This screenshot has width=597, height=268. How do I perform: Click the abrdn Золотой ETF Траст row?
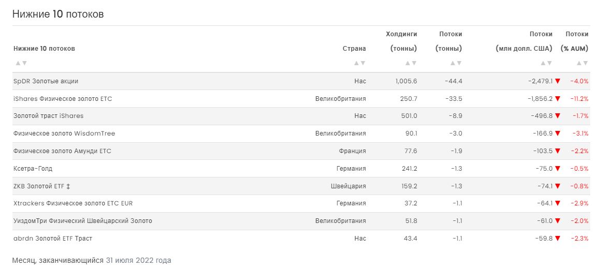pyautogui.click(x=52, y=239)
